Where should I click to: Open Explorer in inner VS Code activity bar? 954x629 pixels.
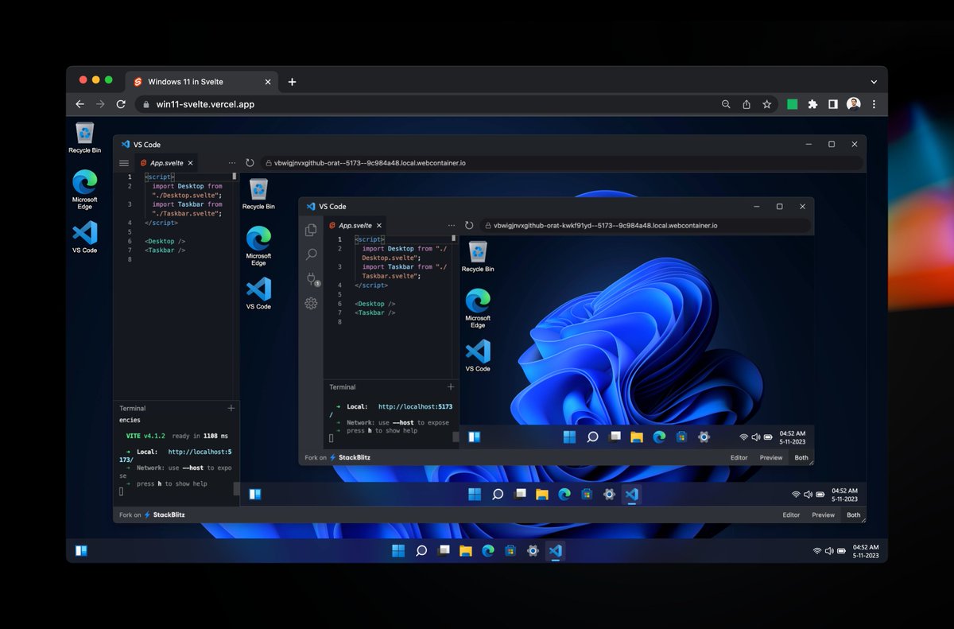pyautogui.click(x=311, y=230)
